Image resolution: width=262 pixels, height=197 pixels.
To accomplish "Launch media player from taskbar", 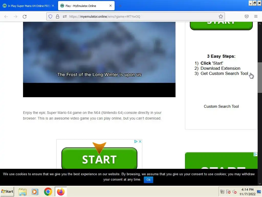I will pos(35,192).
